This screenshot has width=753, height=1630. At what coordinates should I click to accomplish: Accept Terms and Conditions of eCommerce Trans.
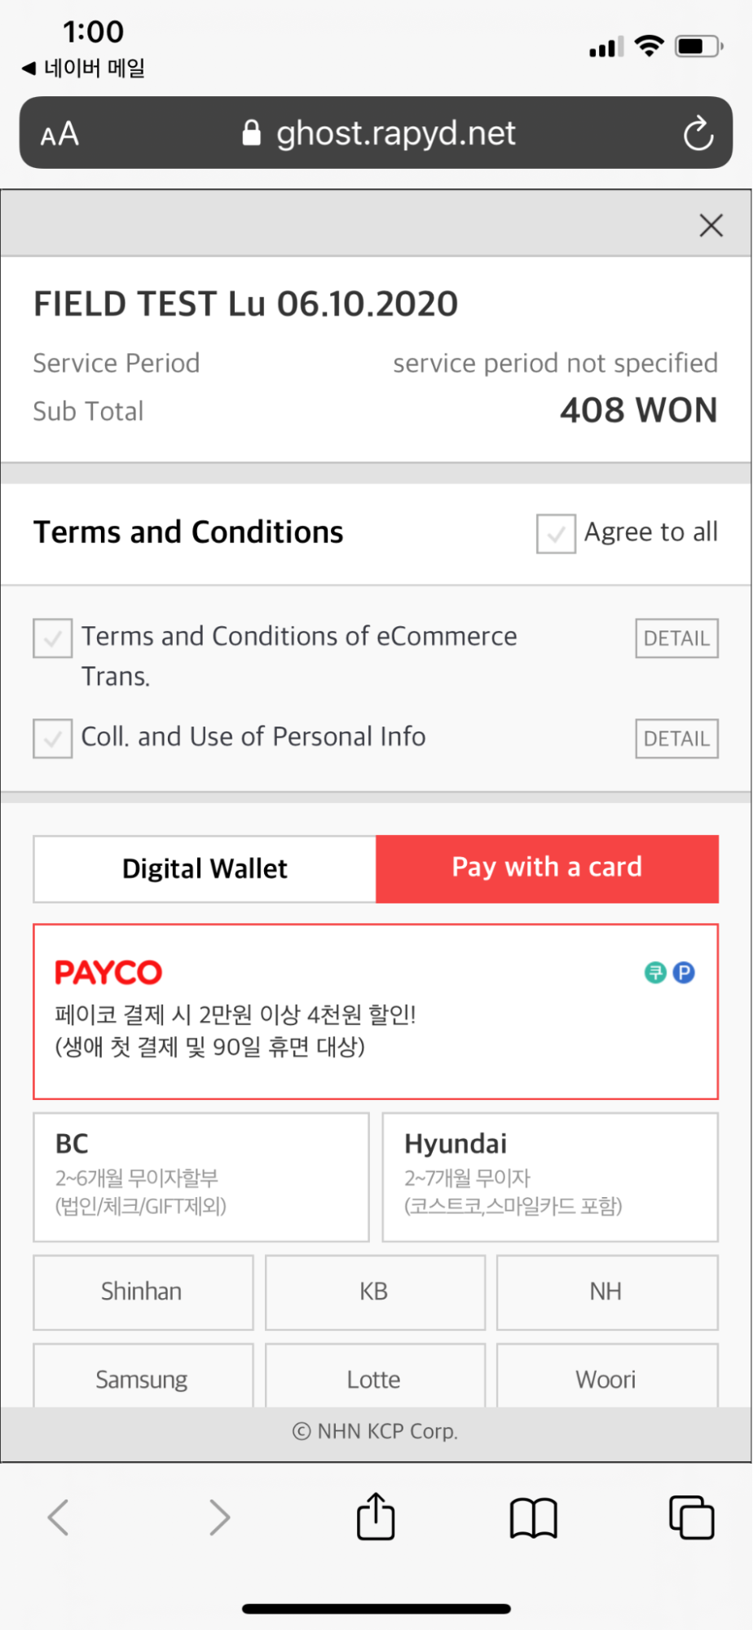tap(53, 638)
